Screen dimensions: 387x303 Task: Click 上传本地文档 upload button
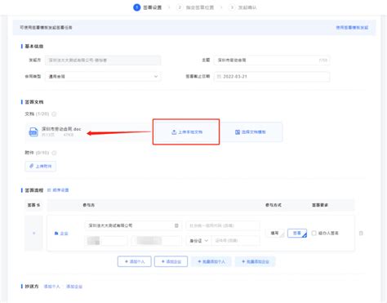(x=186, y=132)
